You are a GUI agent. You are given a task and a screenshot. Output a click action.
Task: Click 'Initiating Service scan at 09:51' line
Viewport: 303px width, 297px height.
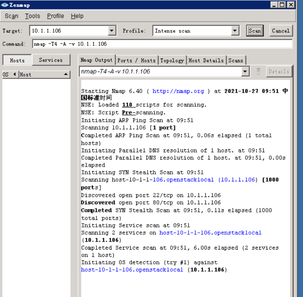coord(136,225)
